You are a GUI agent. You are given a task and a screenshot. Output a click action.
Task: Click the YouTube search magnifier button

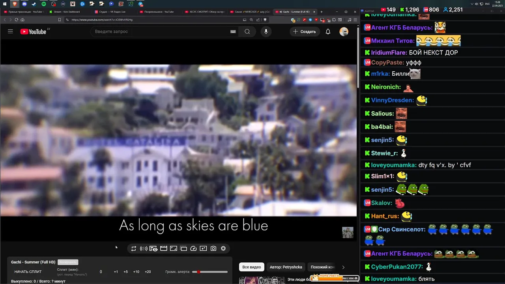pyautogui.click(x=247, y=32)
